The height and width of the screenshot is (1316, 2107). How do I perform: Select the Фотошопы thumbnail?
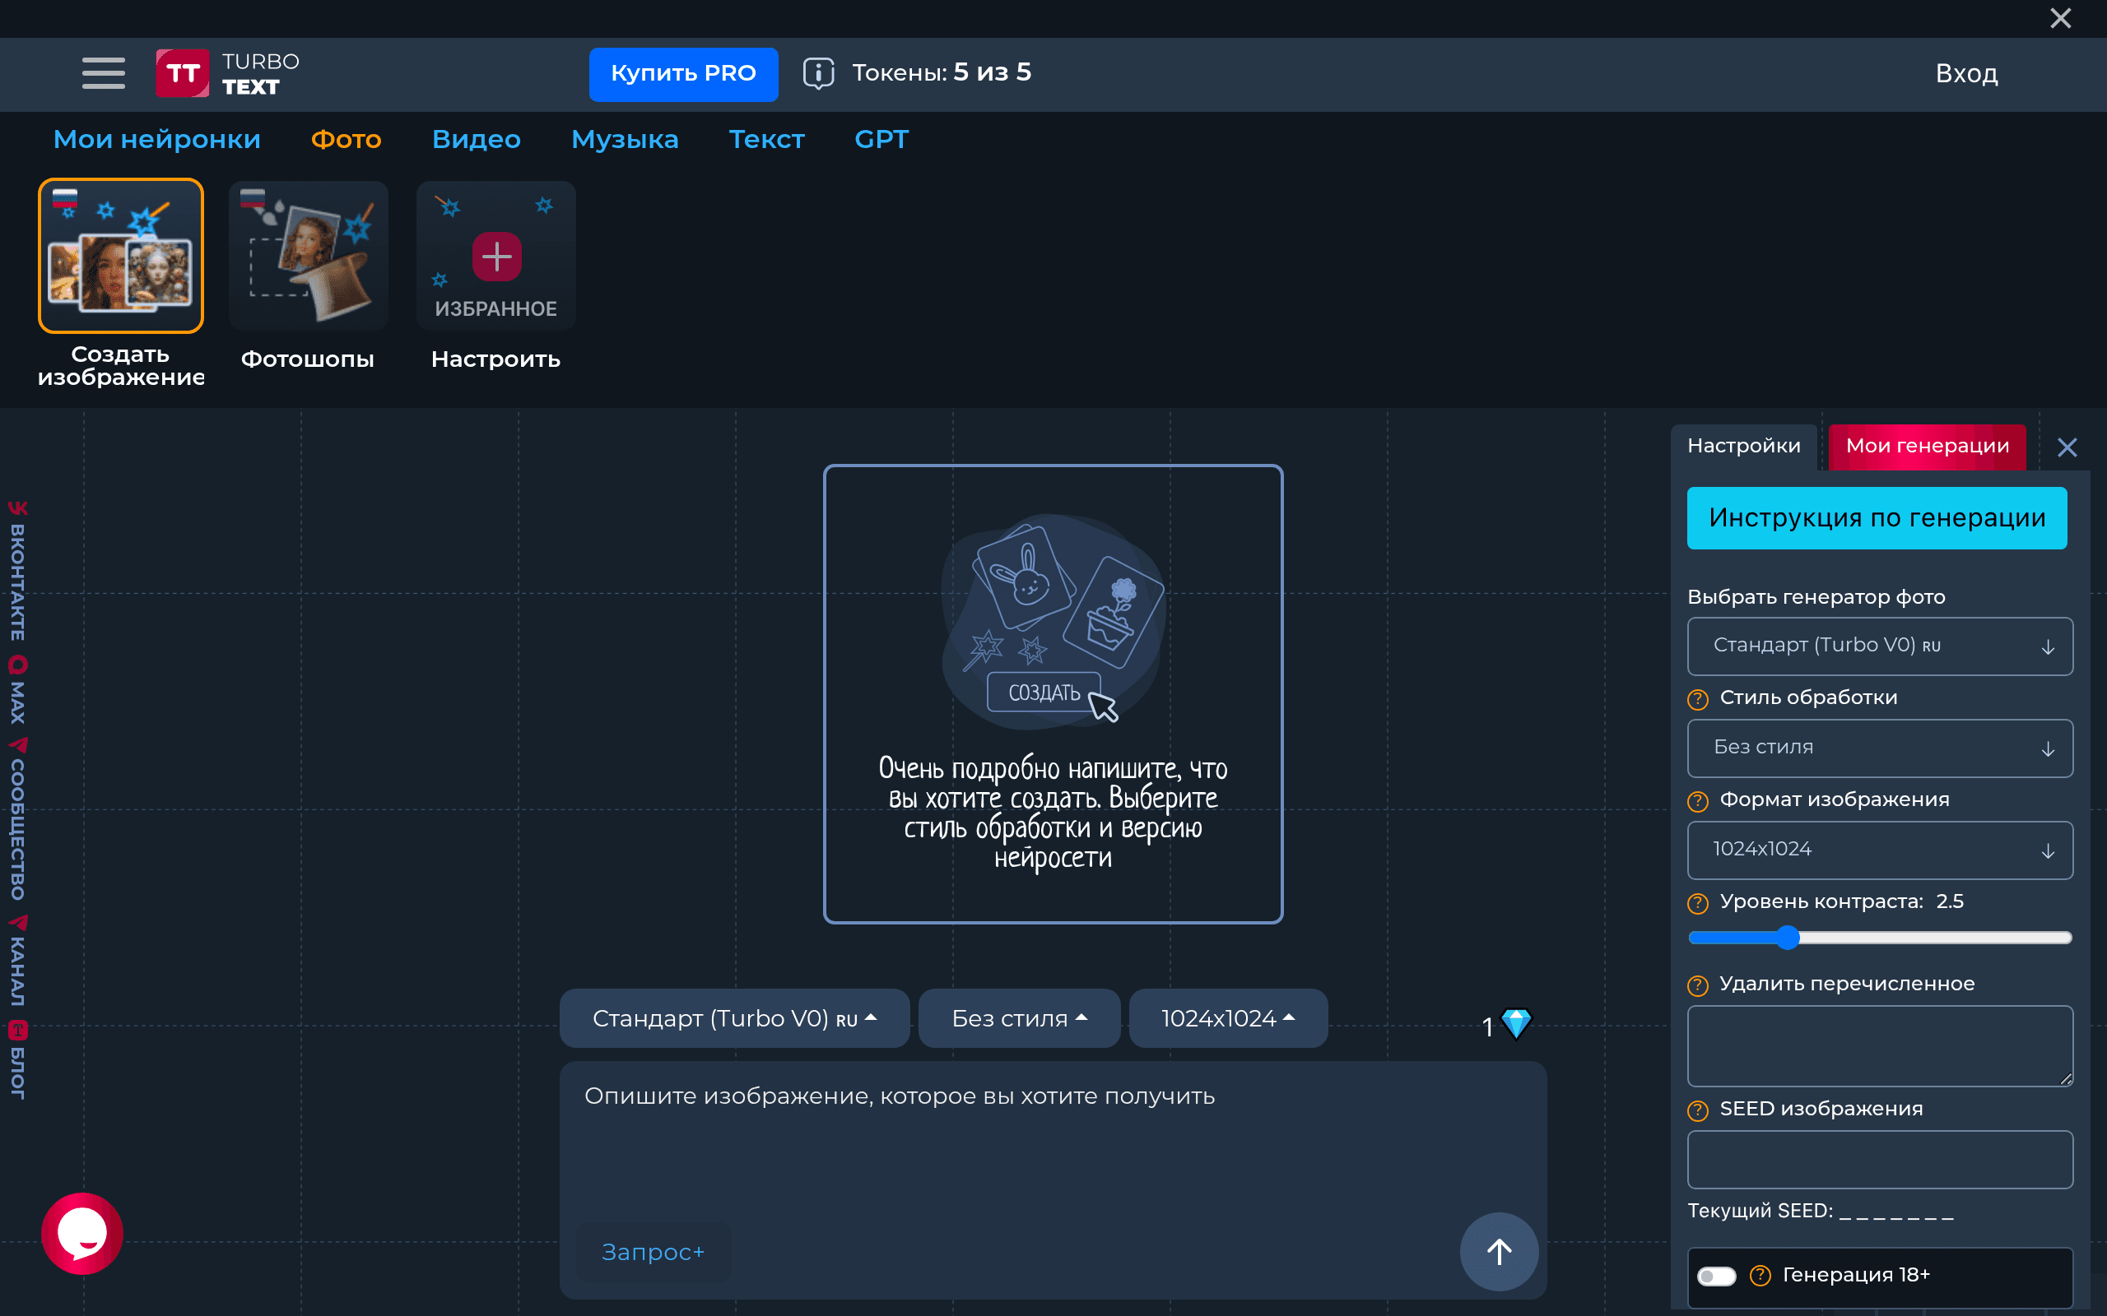point(308,255)
